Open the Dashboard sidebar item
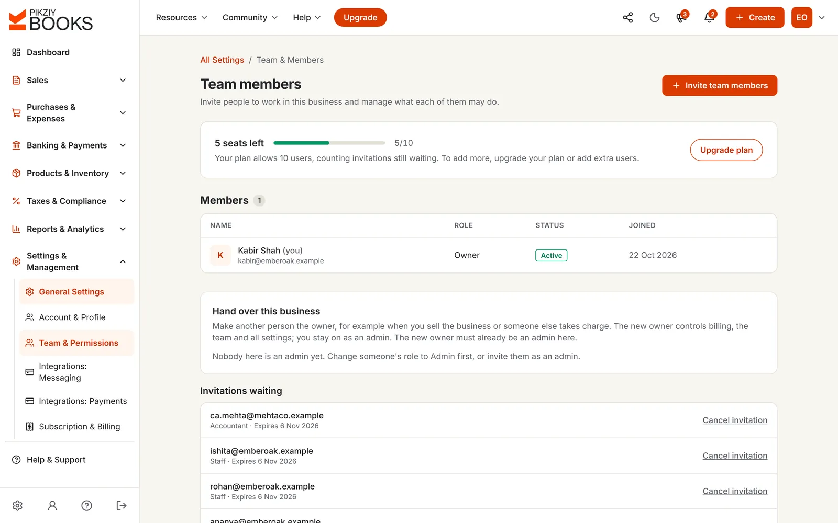This screenshot has width=838, height=523. click(69, 52)
